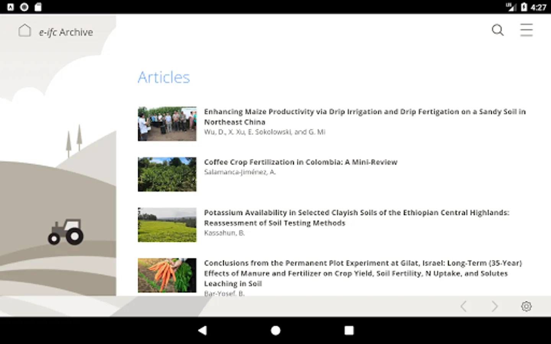Click the Articles heading
Image resolution: width=551 pixels, height=344 pixels.
coord(164,77)
